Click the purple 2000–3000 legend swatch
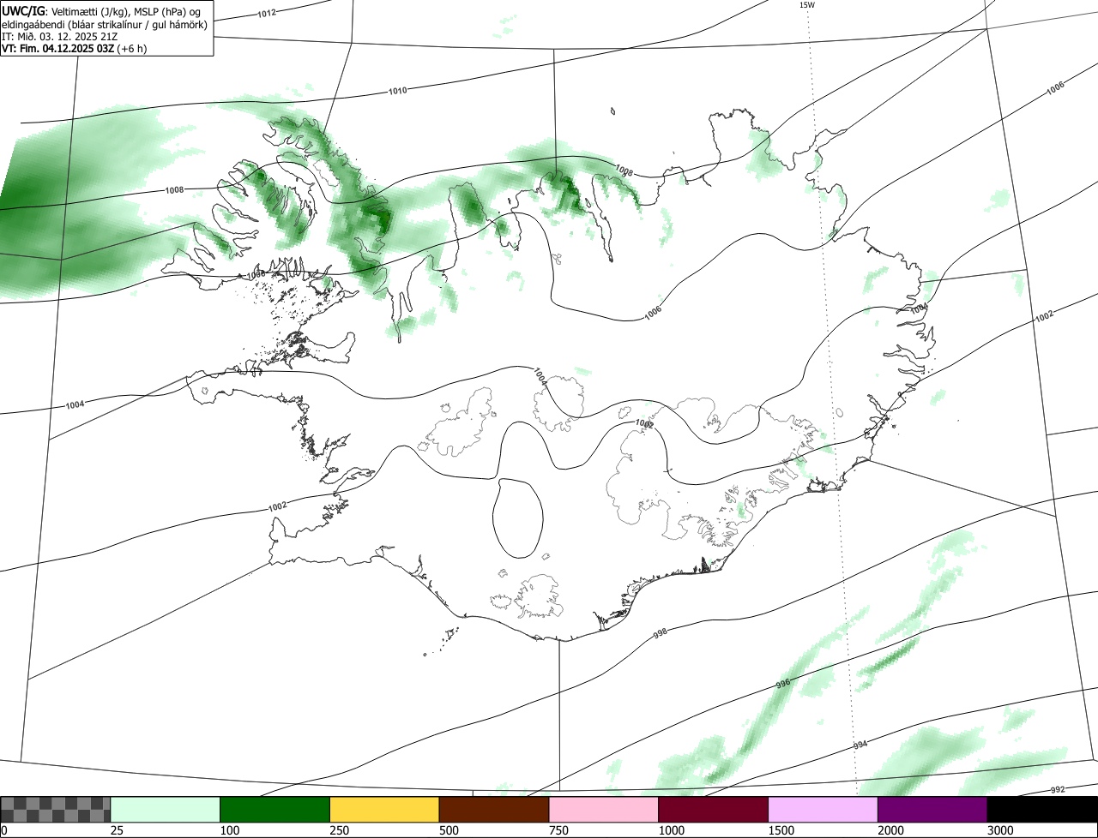The image size is (1098, 838). pyautogui.click(x=932, y=810)
